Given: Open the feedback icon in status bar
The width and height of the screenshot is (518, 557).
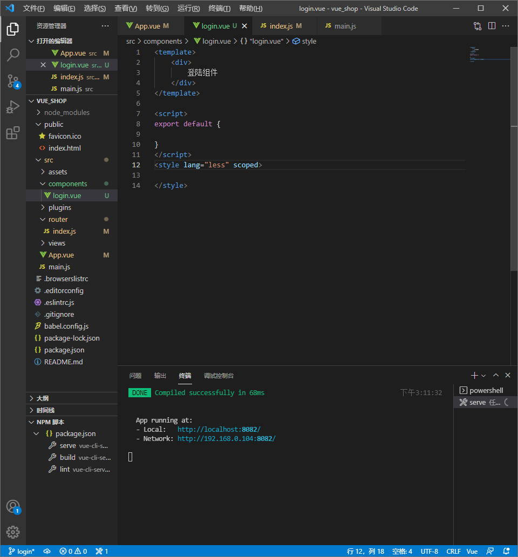Looking at the screenshot, I should coord(490,551).
